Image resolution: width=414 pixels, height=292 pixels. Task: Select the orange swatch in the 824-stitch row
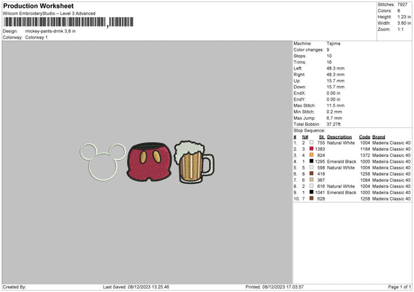click(x=311, y=155)
